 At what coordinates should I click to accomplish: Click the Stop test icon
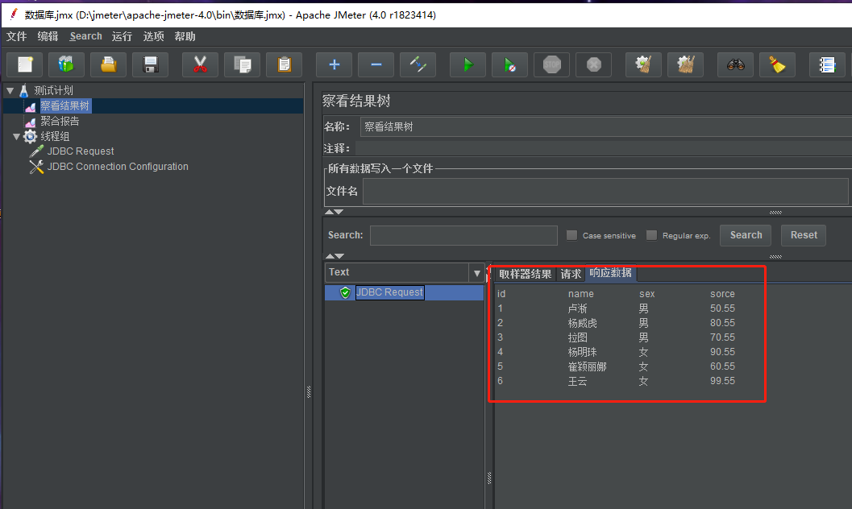(x=551, y=64)
